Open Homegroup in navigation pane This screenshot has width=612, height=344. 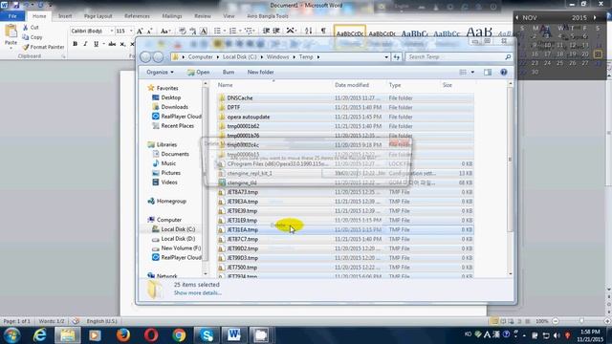[171, 202]
